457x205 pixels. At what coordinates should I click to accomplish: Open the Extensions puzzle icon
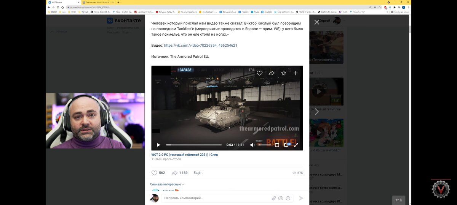point(394,7)
